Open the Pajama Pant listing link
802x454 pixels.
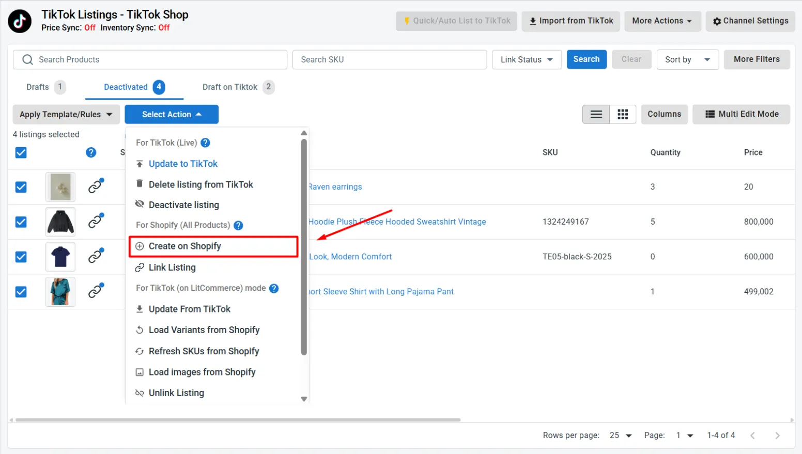[381, 292]
